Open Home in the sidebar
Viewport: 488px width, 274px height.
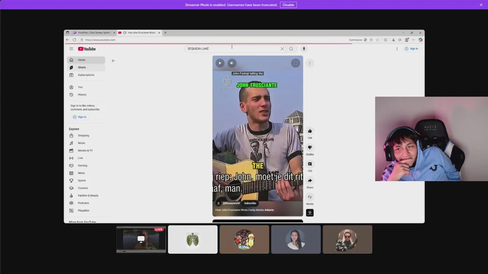click(x=86, y=60)
